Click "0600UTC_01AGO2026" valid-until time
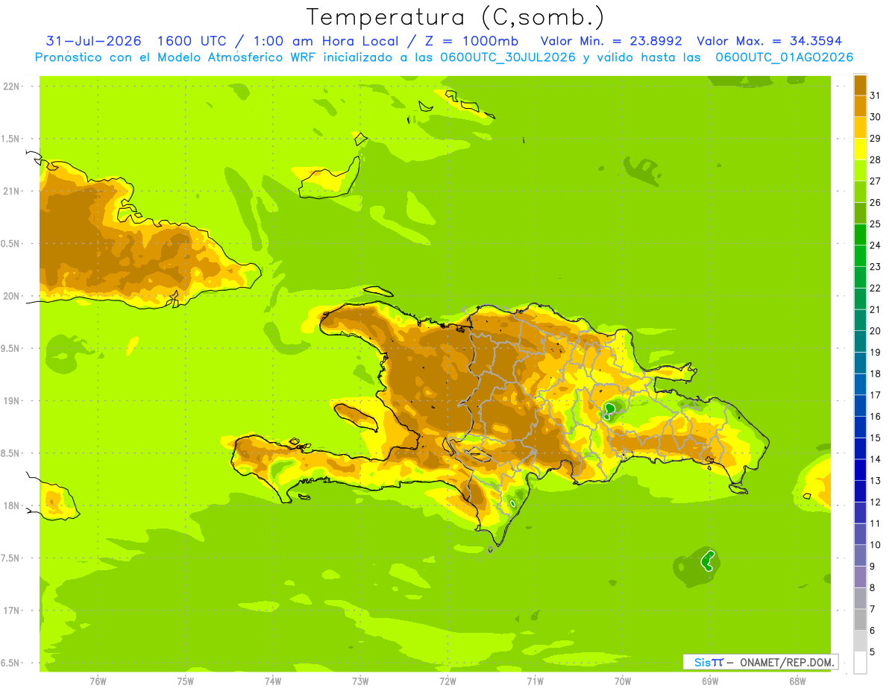 pyautogui.click(x=785, y=57)
